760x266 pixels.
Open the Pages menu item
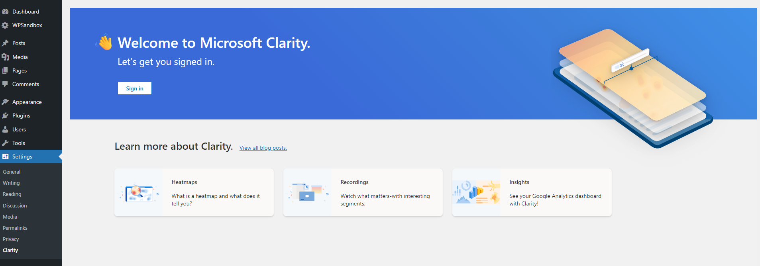(x=20, y=70)
